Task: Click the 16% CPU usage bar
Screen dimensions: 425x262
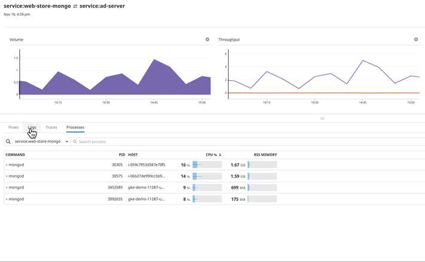Action: coord(207,164)
